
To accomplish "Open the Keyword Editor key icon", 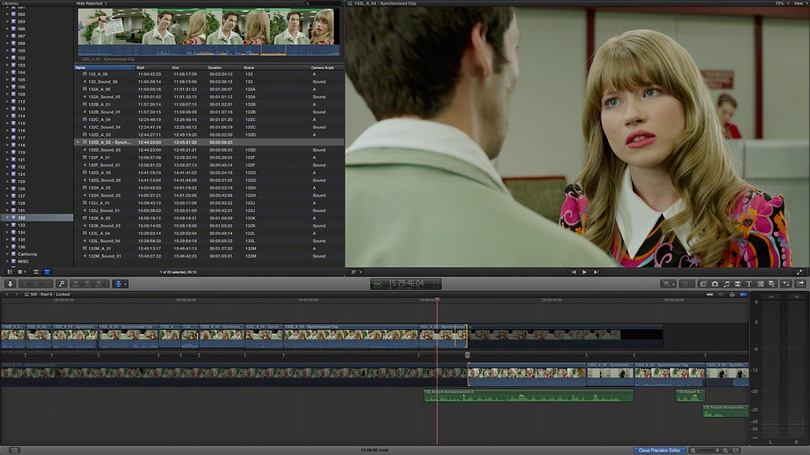I will tap(61, 284).
